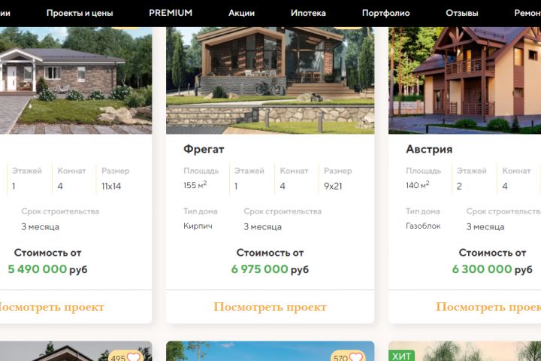Image resolution: width=541 pixels, height=361 pixels.
Task: Open the blue-sky thumbnail in the bottom row
Action: tap(270, 351)
